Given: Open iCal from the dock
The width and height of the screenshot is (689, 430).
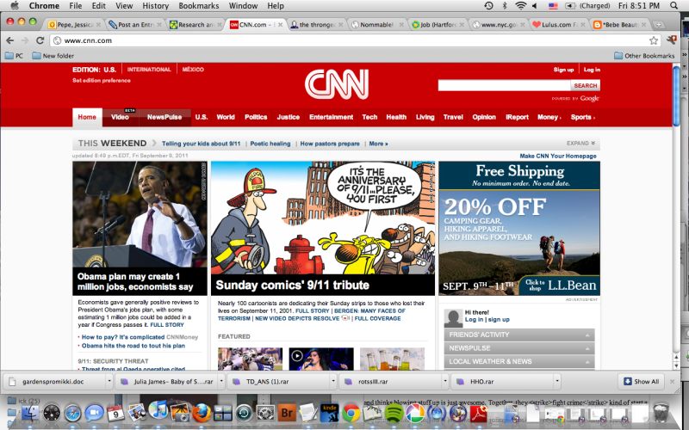Looking at the screenshot, I should point(115,413).
